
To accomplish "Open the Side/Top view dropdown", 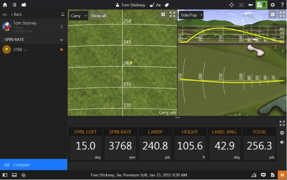I will (191, 15).
